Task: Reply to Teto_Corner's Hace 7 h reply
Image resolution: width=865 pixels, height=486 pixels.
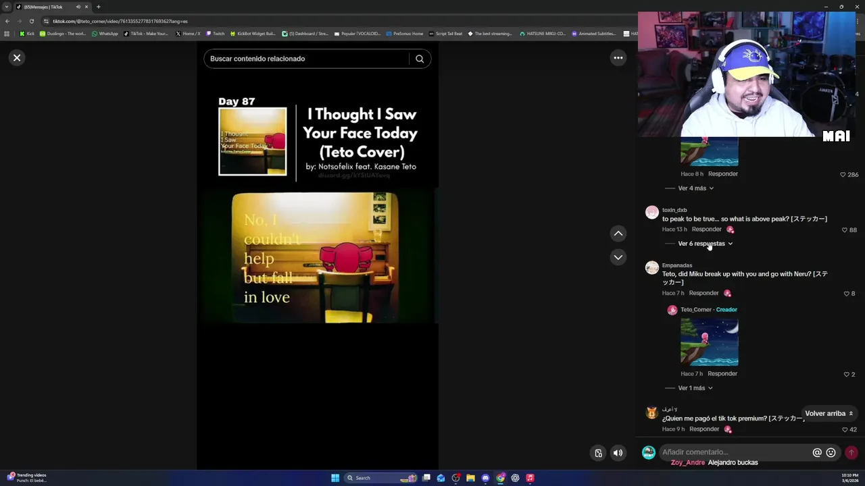Action: click(x=722, y=373)
